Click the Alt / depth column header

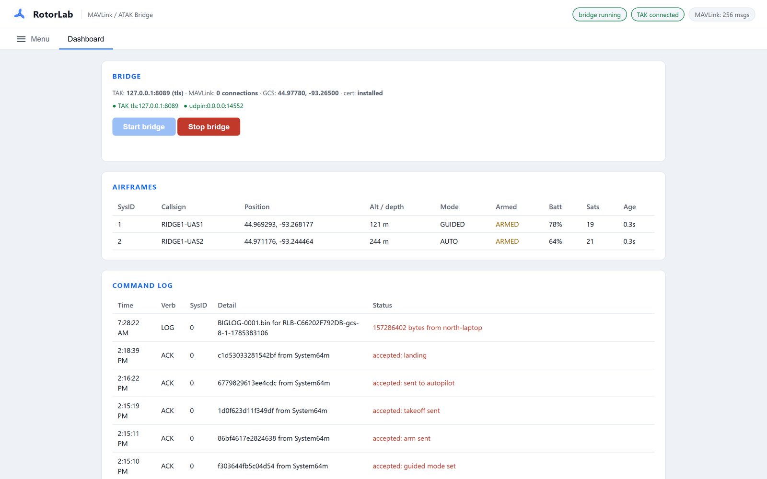click(386, 207)
